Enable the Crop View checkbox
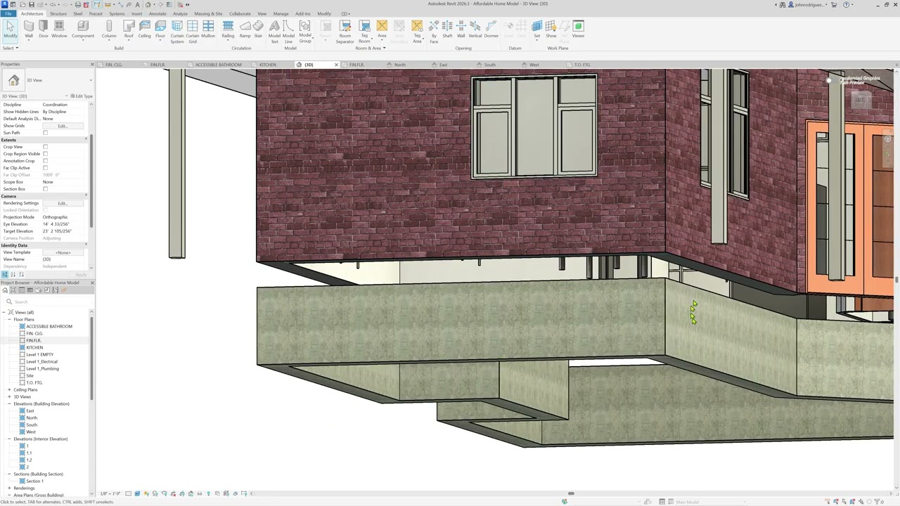 point(46,147)
